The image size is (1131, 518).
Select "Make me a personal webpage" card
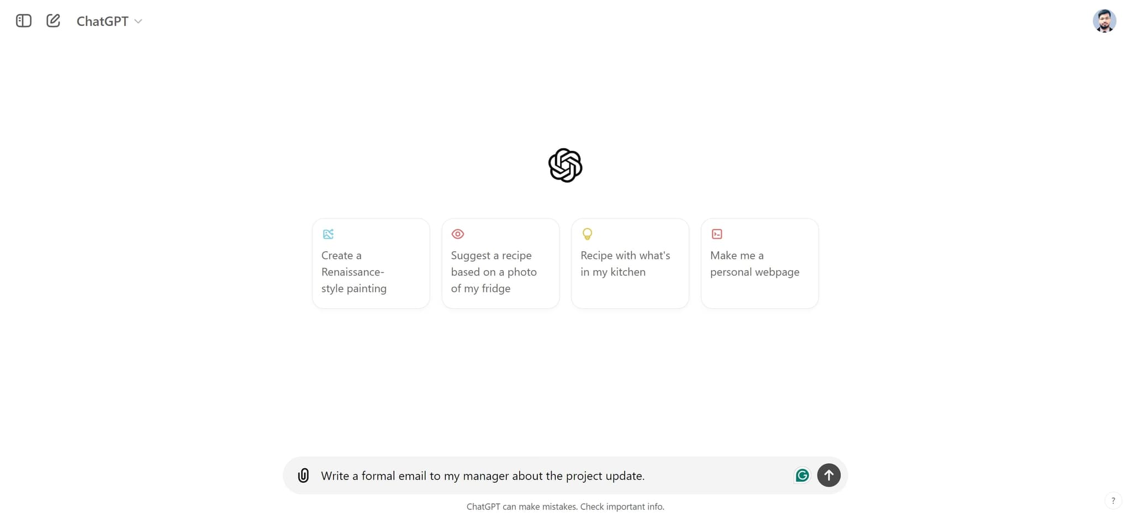coord(759,264)
